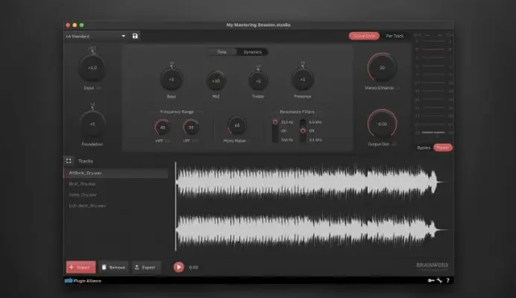Select the Global Style mode
516x298 pixels.
tap(365, 36)
